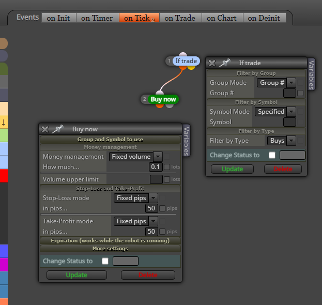Switch to the on Trade event tab

180,18
